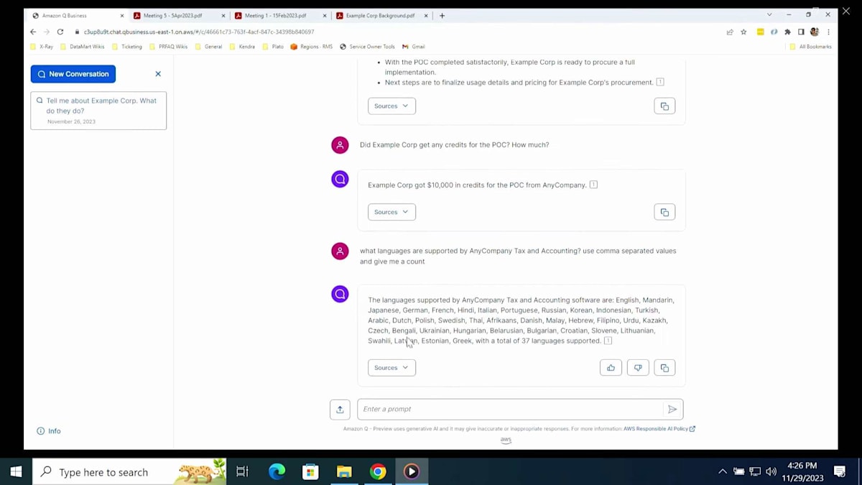Open a new browser tab
Screen dimensions: 862x485
coord(442,15)
